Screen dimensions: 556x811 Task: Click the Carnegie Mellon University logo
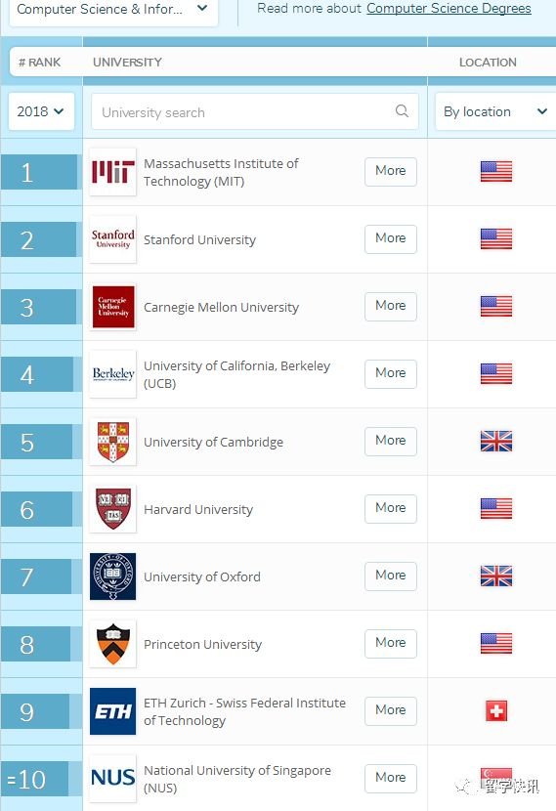(x=112, y=307)
